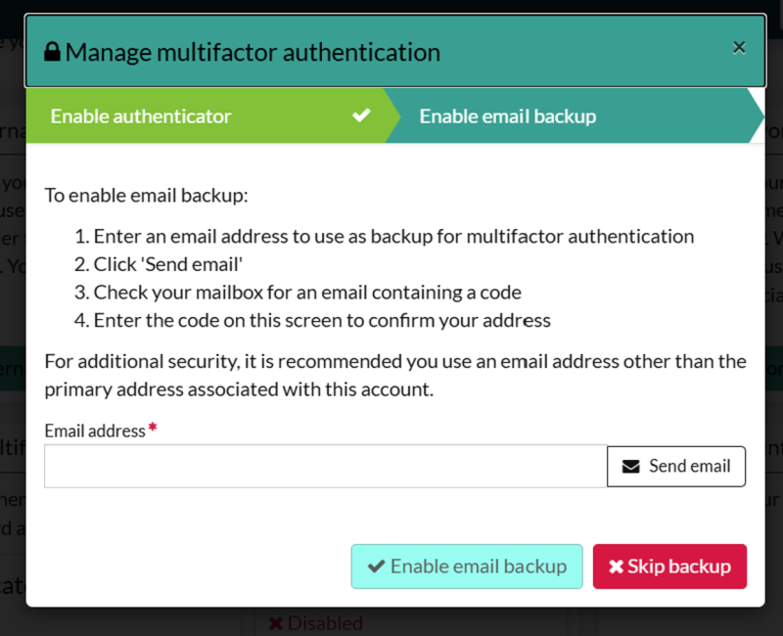Close the multifactor authentication dialog
Screen dimensions: 783x636
[x=739, y=48]
